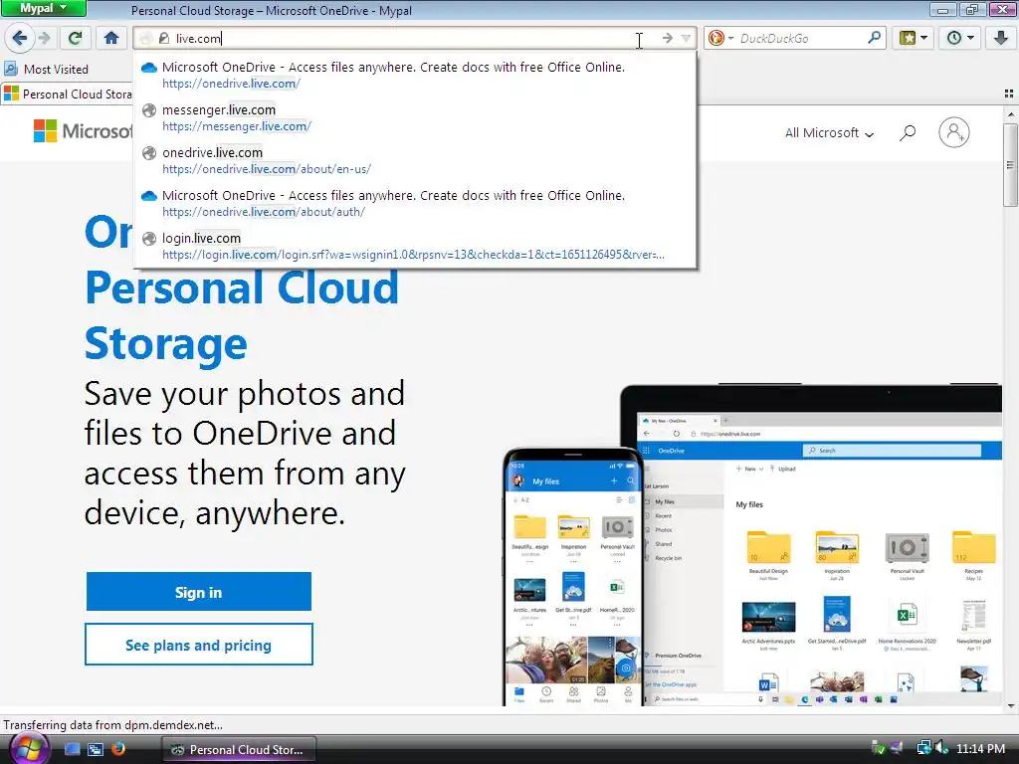Click the status bar 'Transferring data' text

tap(113, 724)
